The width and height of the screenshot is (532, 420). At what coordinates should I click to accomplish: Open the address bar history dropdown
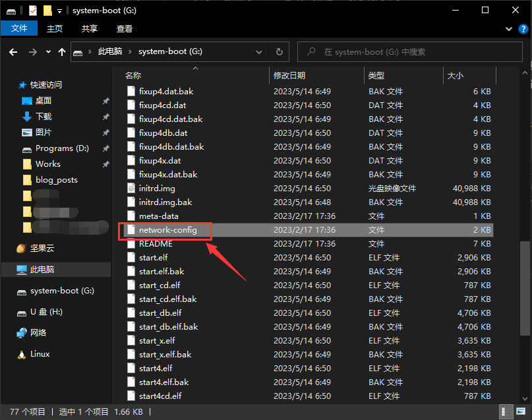coord(261,51)
